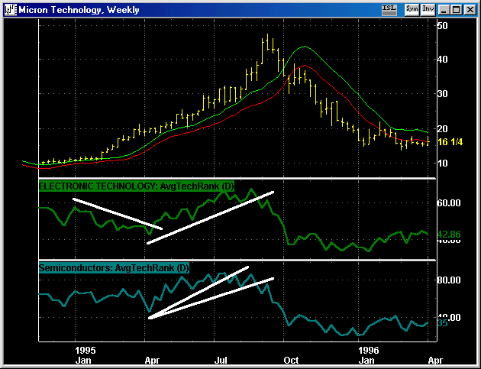Click the ISL button in the title bar
The height and width of the screenshot is (369, 481).
389,9
